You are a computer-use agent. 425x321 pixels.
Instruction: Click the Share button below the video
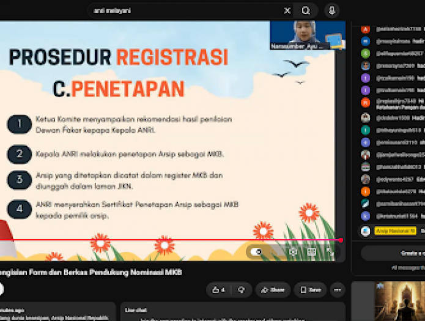point(273,290)
